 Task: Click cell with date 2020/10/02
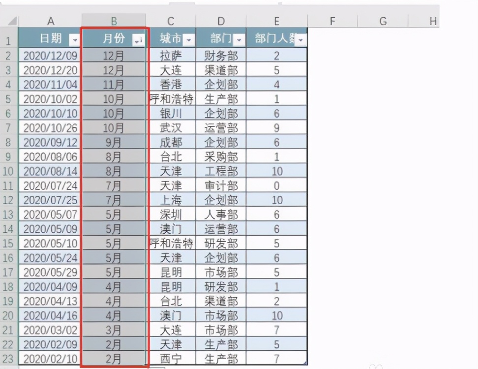[x=50, y=99]
